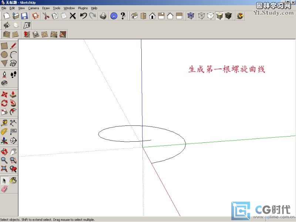This screenshot has height=222, width=296.
Task: Select the Follow Me tool
Action: point(13,103)
